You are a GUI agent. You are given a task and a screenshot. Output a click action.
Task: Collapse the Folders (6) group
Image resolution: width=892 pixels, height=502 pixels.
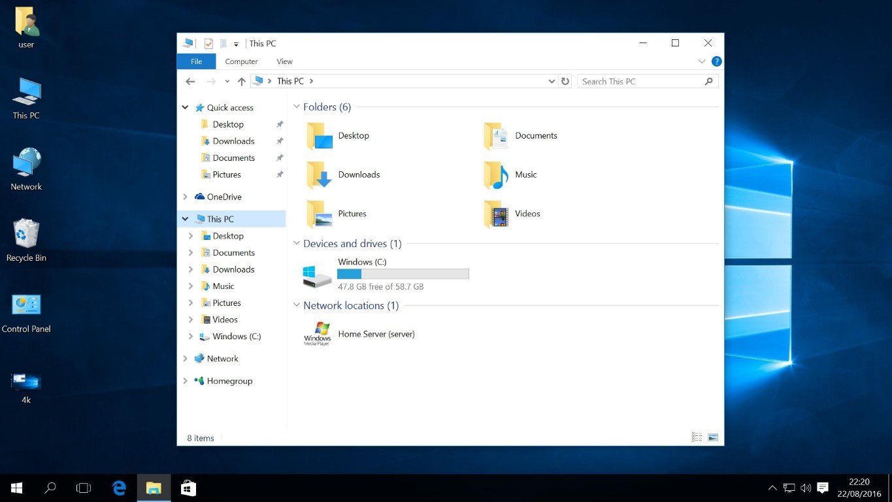coord(297,107)
